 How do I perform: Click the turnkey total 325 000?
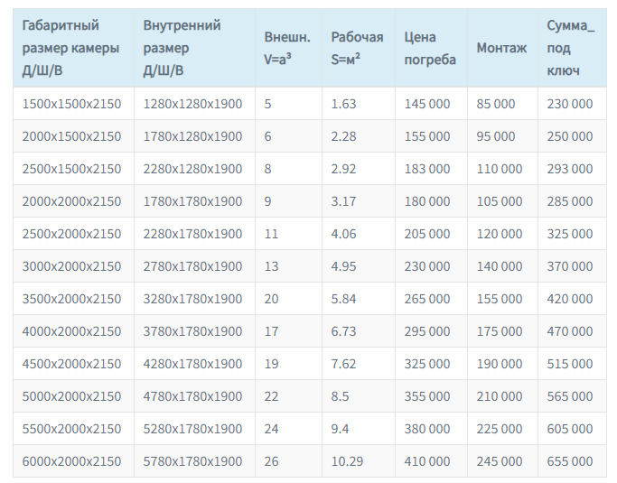point(569,234)
